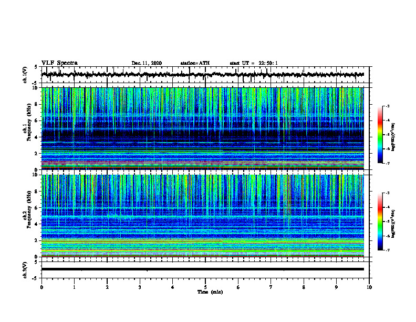Click the "-7" label on ch.2 colorbar

coord(388,250)
